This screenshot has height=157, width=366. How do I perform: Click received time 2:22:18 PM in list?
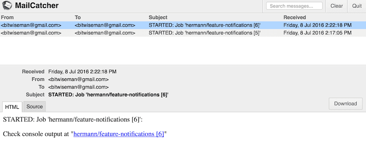tap(317, 25)
